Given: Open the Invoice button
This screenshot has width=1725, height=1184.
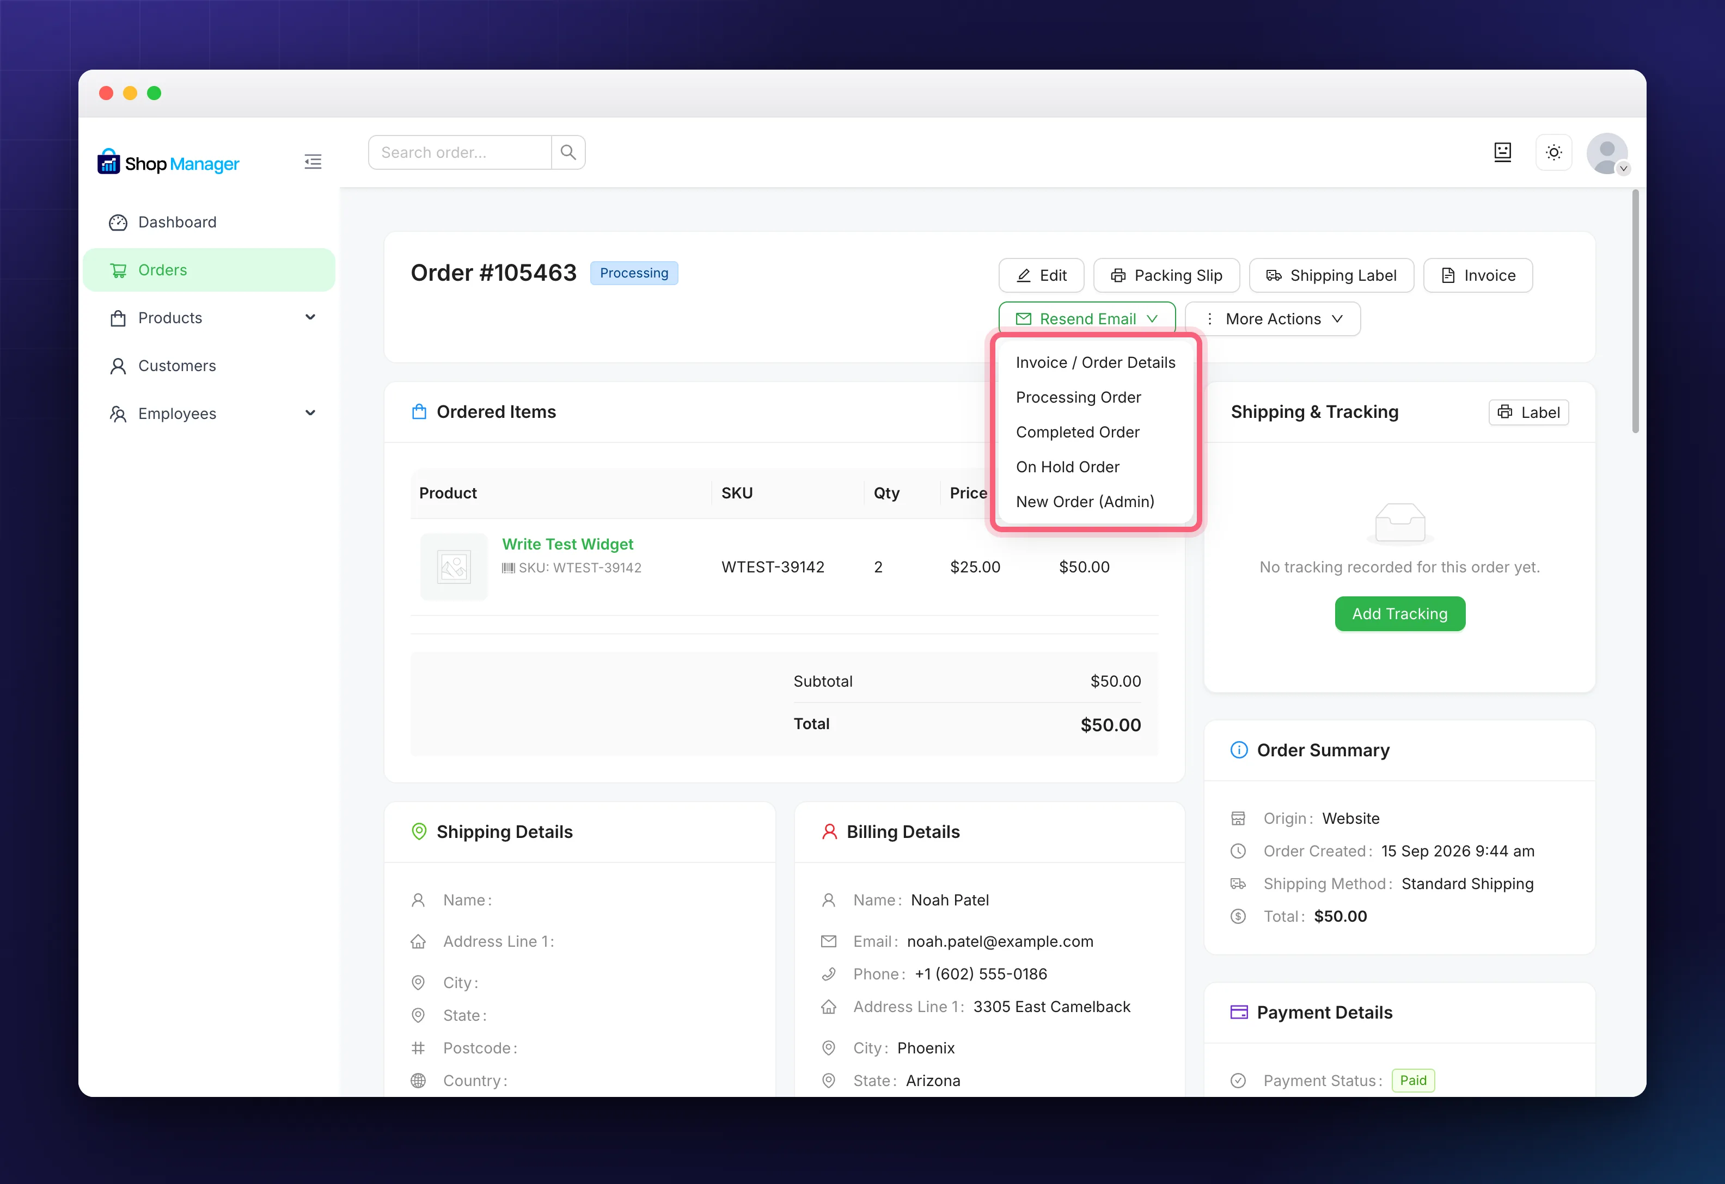Looking at the screenshot, I should [1478, 275].
